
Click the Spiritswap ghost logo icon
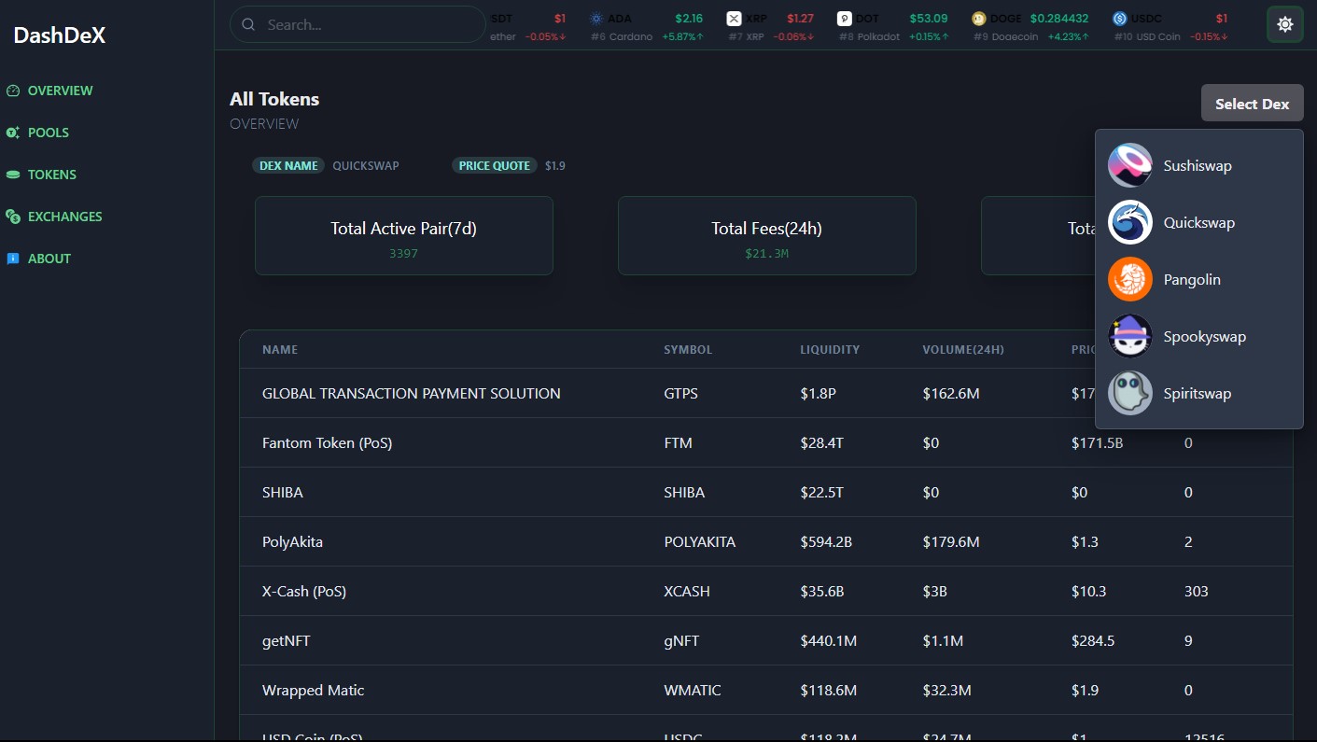(1129, 393)
